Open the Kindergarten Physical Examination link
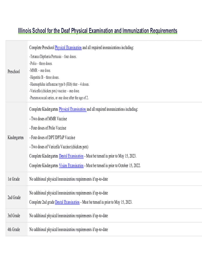 (73, 109)
